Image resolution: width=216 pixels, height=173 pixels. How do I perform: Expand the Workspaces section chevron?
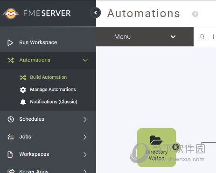(85, 154)
